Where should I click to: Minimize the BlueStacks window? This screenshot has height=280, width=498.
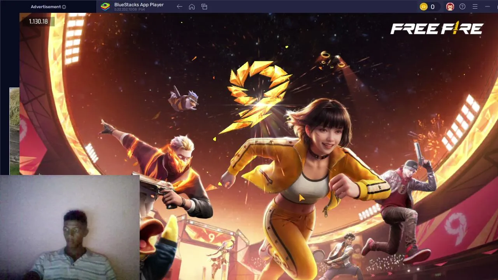487,7
